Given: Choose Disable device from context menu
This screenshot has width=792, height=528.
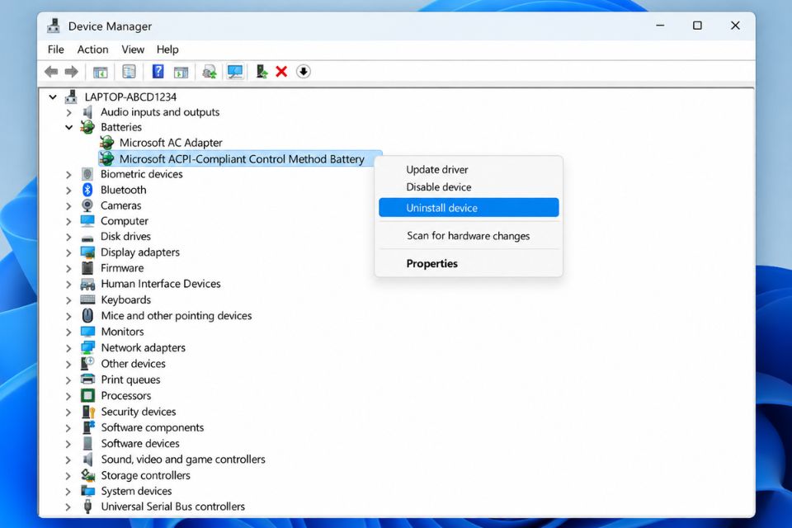Looking at the screenshot, I should [469, 187].
